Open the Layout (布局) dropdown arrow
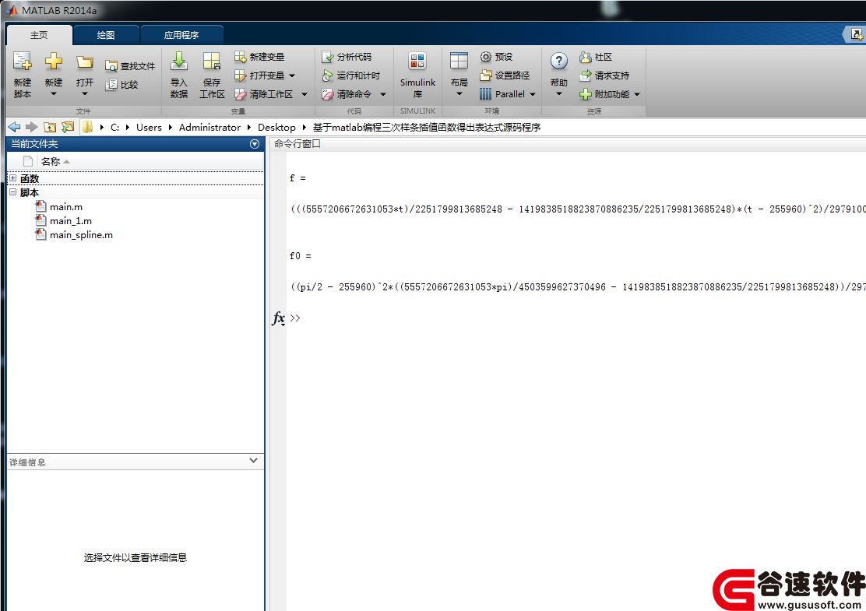This screenshot has height=611, width=866. pos(459,94)
